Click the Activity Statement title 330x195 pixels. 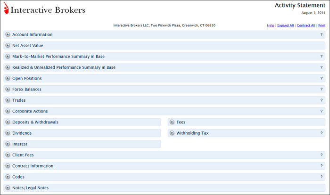tap(300, 5)
